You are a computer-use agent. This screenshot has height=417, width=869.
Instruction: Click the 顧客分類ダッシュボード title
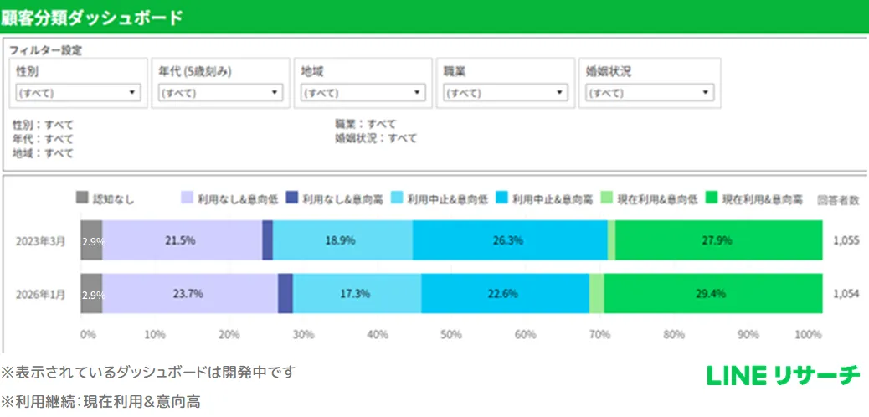click(92, 17)
